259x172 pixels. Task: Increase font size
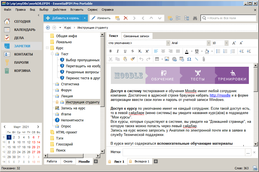(234, 43)
